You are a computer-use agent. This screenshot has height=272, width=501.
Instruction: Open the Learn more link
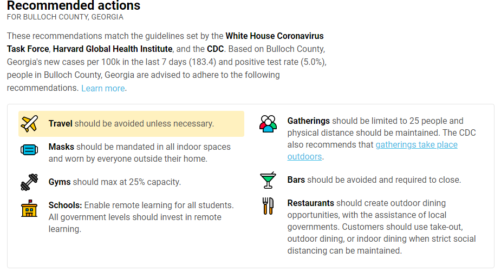[103, 88]
